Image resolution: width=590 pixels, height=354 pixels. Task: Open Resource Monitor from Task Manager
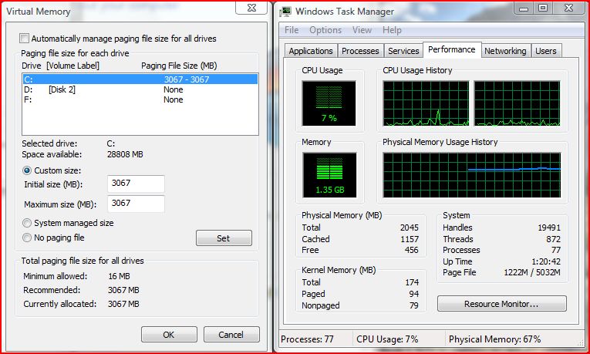tap(502, 304)
